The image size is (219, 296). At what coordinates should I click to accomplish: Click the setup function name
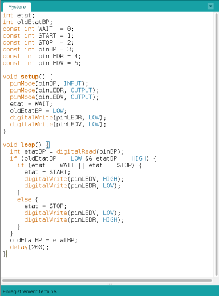(x=30, y=77)
